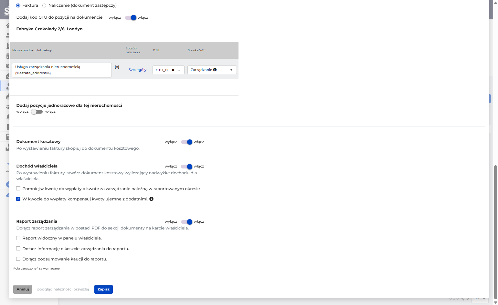Toggle the Raport zarządzania switch
Image resolution: width=498 pixels, height=305 pixels.
[x=187, y=222]
